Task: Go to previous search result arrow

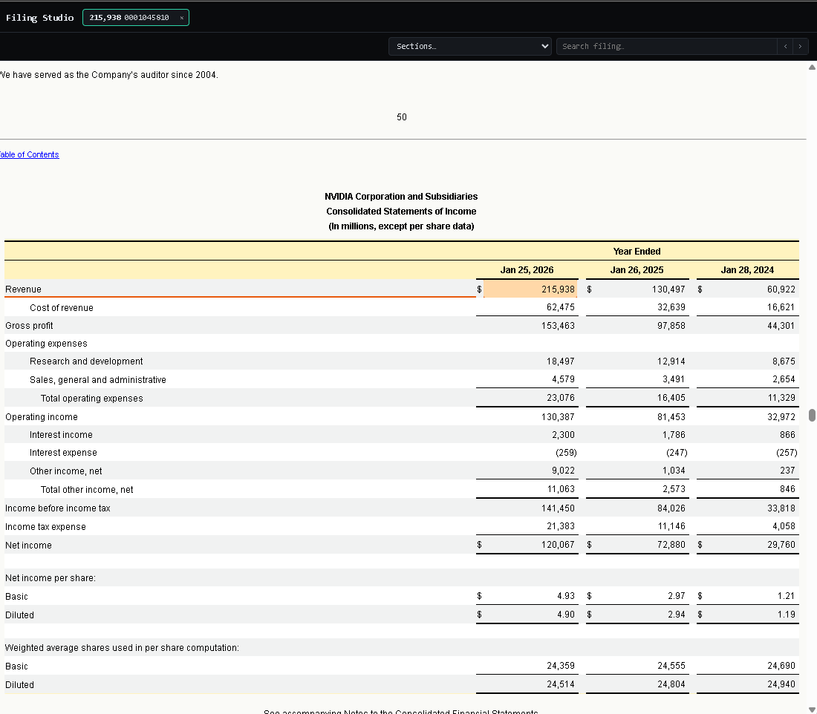Action: pyautogui.click(x=785, y=46)
